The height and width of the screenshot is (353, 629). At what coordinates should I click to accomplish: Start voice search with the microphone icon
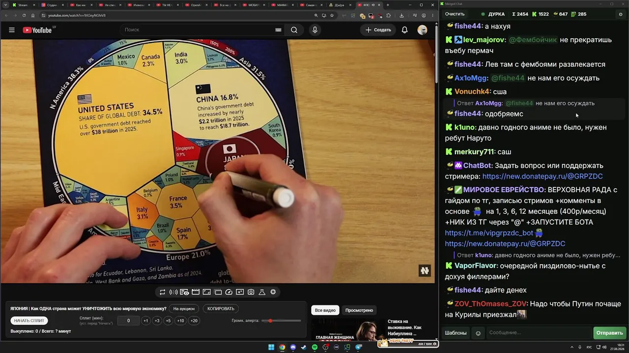[x=315, y=30]
